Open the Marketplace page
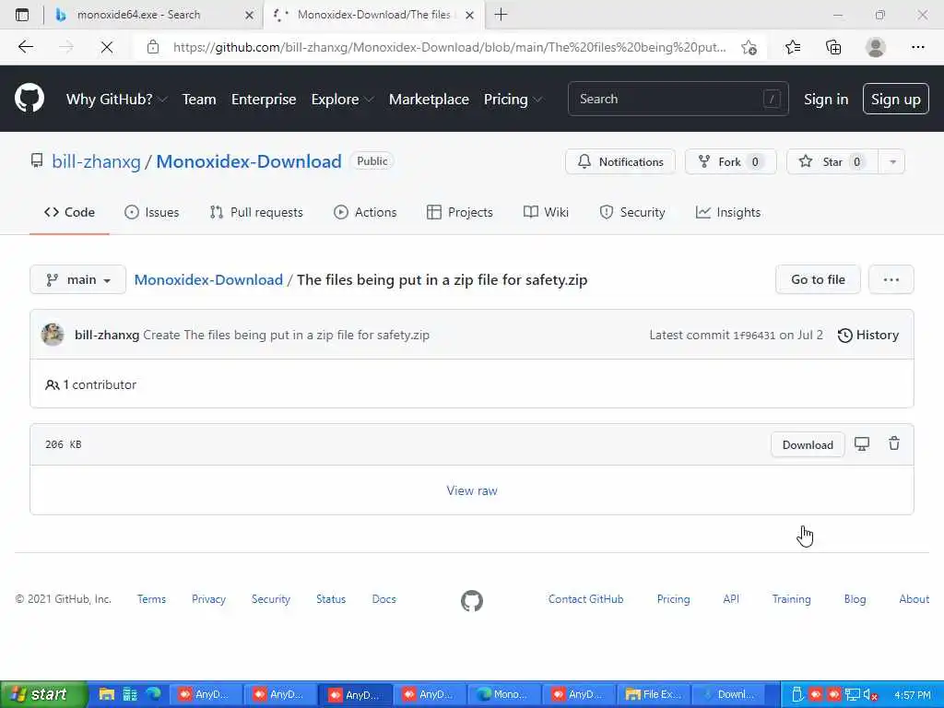The width and height of the screenshot is (944, 708). coord(429,100)
